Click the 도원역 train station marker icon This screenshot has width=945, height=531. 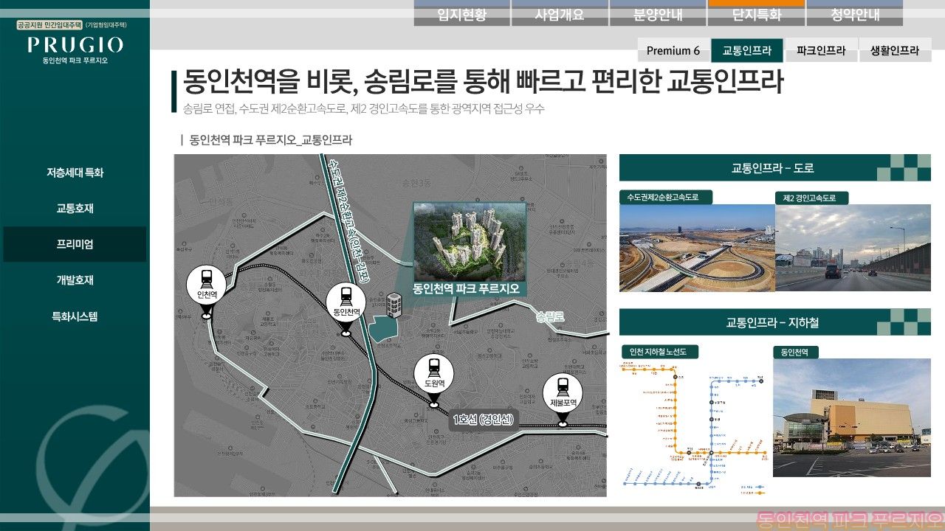(433, 379)
